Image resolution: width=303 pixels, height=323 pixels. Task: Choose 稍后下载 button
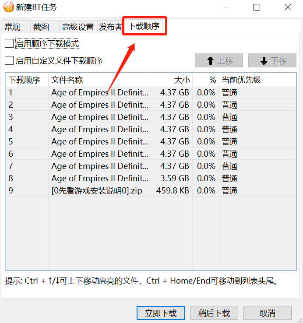[x=214, y=313]
